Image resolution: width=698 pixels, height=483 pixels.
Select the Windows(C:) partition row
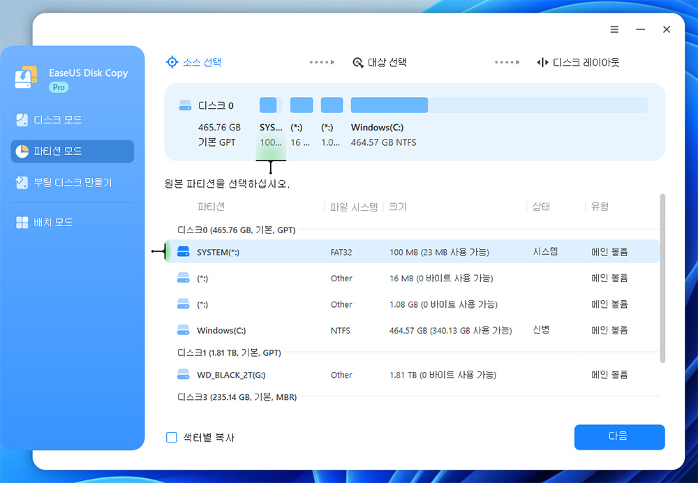coord(413,330)
